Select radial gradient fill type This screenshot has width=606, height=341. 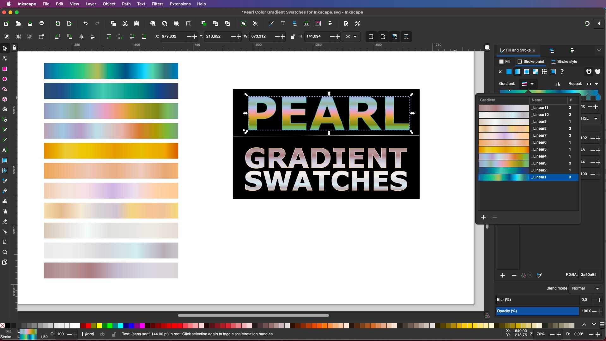[526, 72]
